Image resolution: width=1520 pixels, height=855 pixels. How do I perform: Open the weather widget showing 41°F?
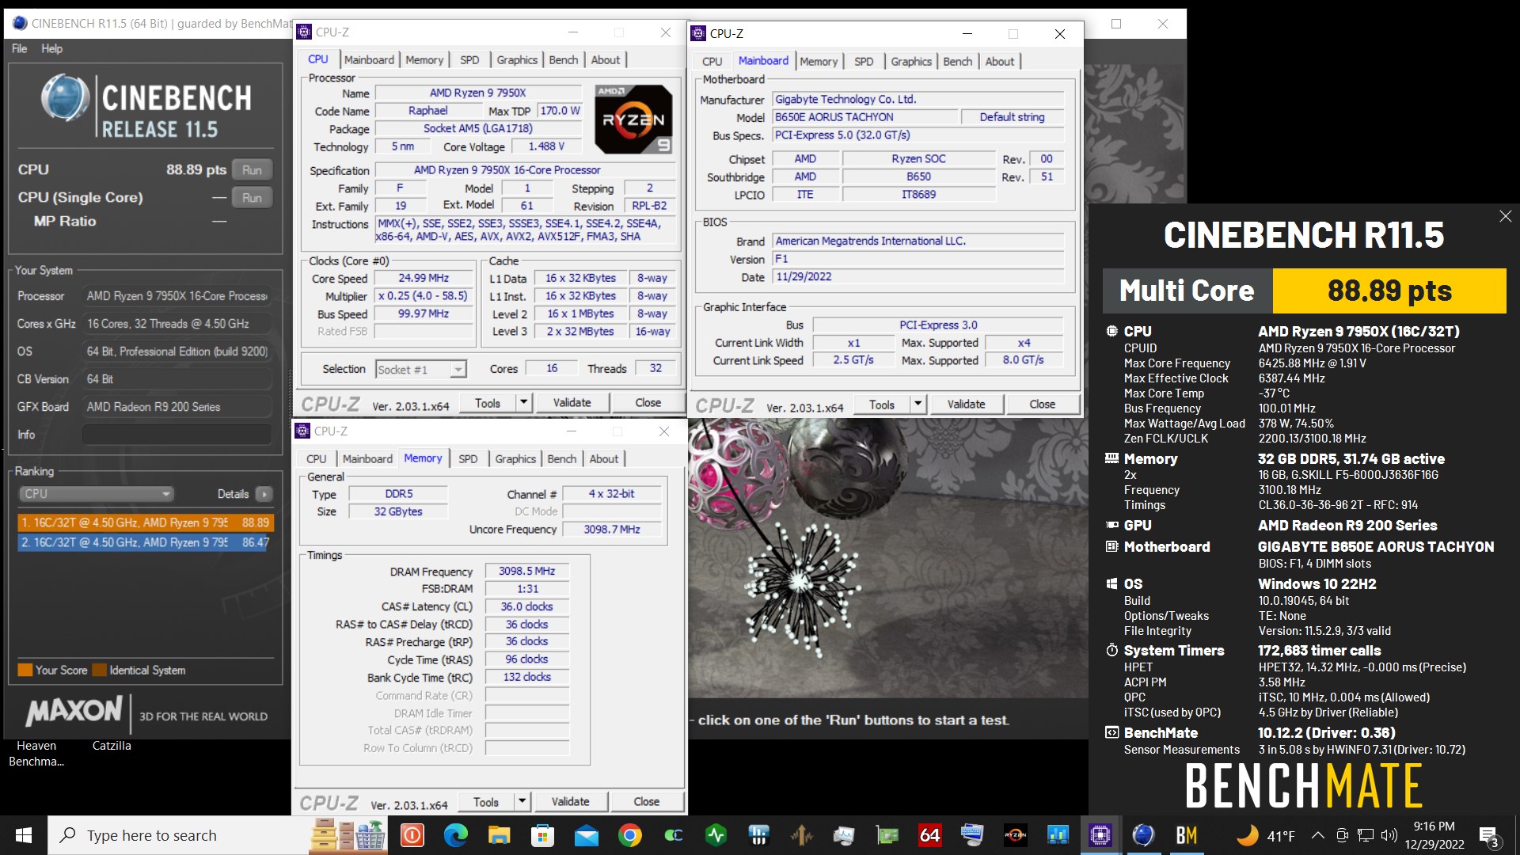(x=1265, y=835)
